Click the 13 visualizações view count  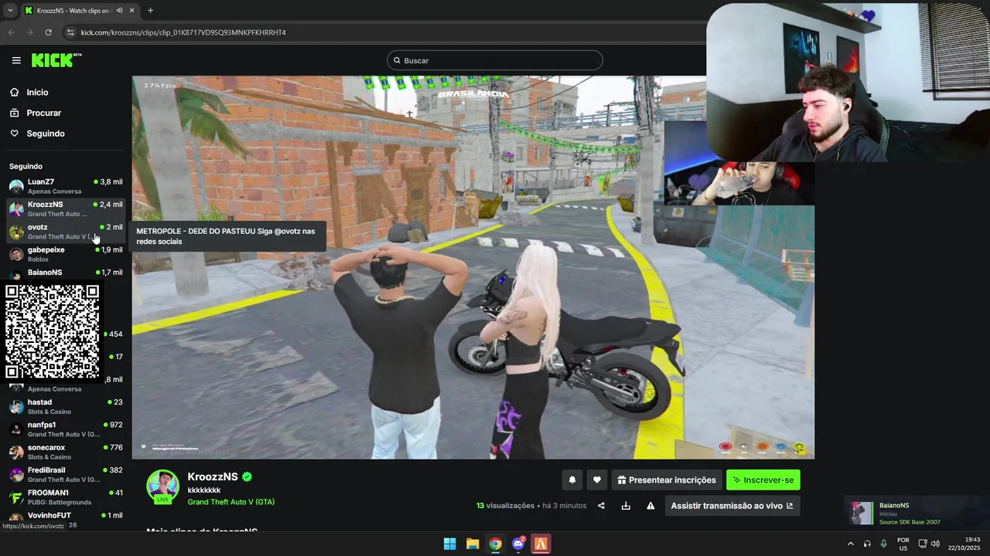505,506
